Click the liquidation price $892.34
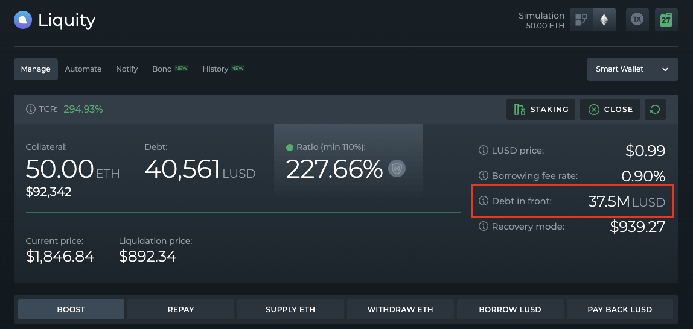 (148, 256)
